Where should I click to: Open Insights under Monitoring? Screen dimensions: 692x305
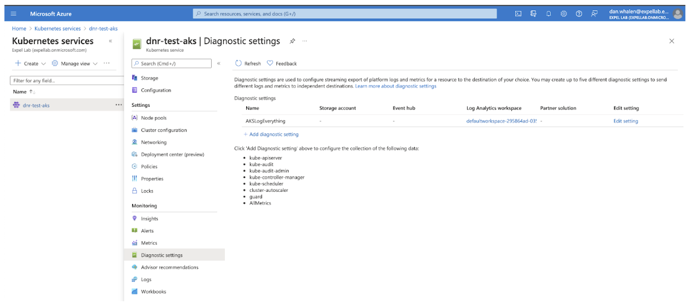click(x=149, y=218)
